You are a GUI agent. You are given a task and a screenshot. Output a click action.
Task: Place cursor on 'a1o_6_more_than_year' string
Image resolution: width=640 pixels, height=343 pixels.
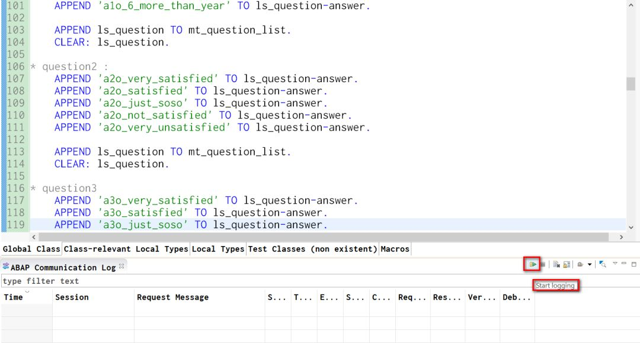pyautogui.click(x=164, y=6)
